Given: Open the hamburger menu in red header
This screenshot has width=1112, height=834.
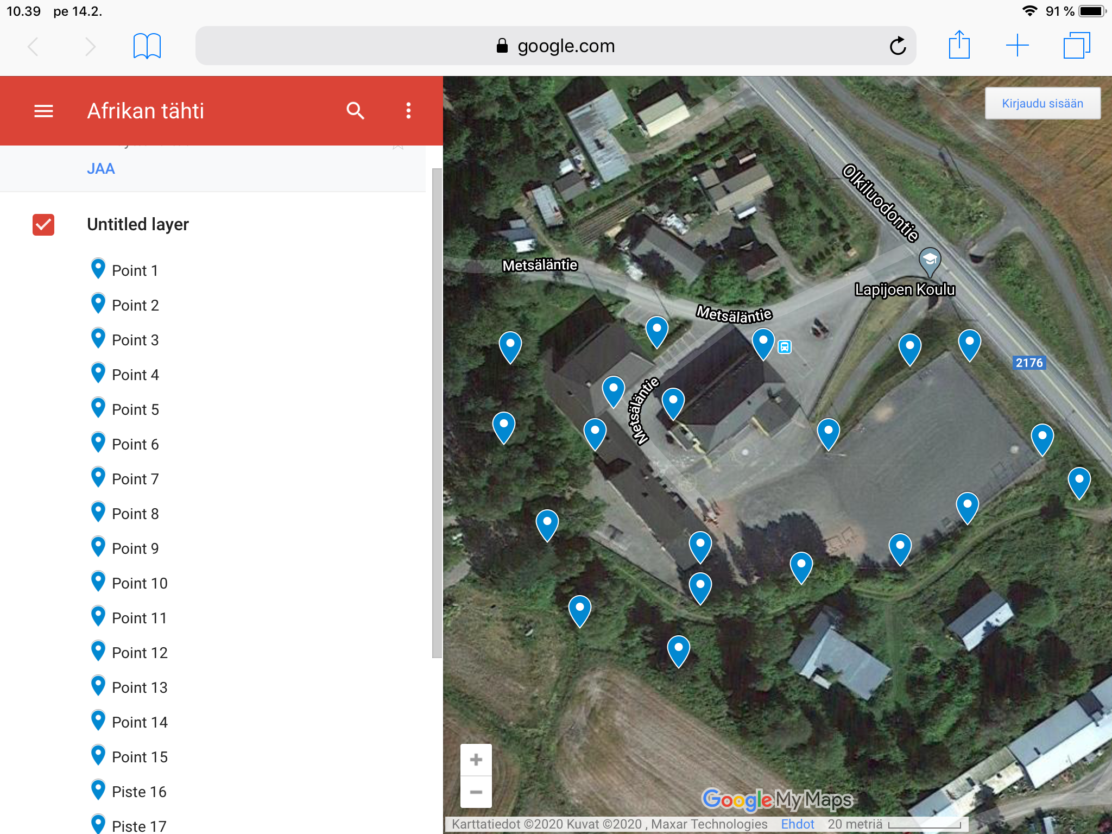Looking at the screenshot, I should pos(43,111).
